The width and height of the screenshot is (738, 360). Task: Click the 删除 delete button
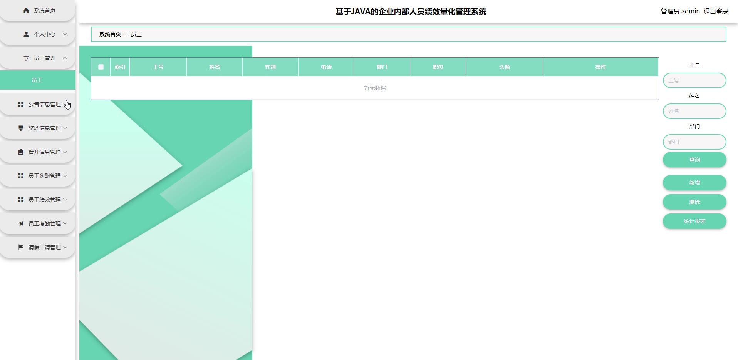coord(694,202)
